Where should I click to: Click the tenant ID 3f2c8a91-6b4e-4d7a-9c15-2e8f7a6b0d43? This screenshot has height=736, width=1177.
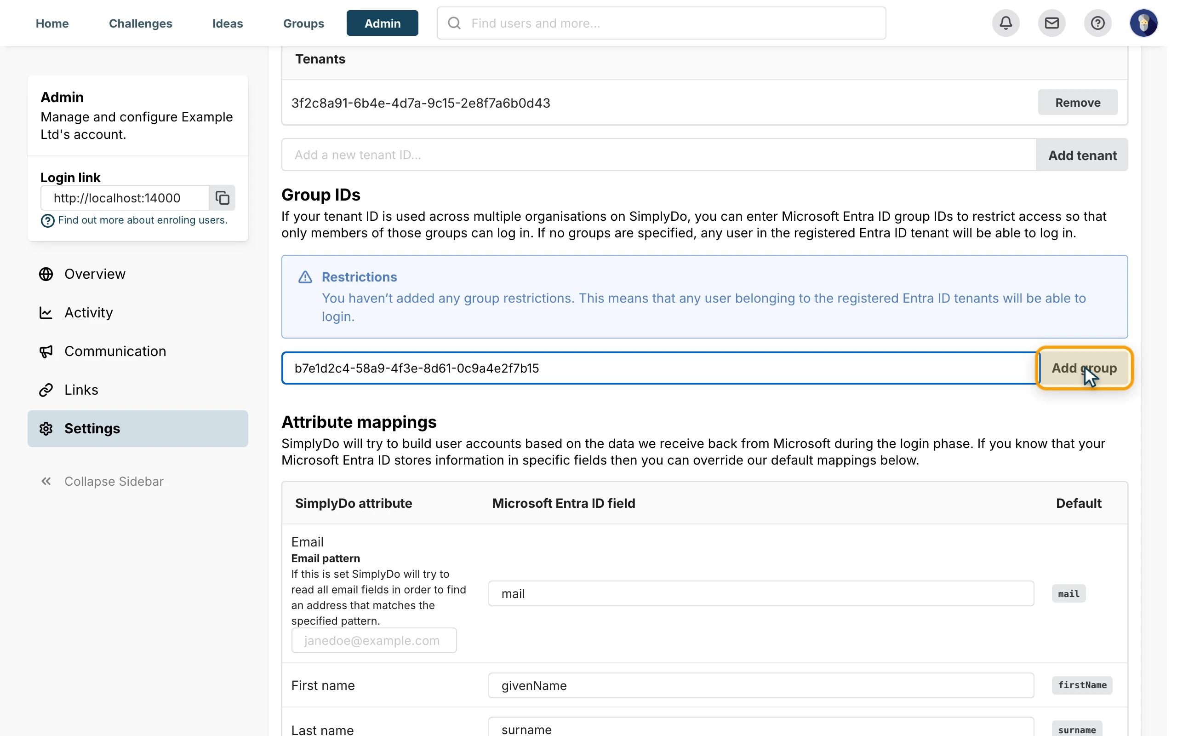click(421, 103)
